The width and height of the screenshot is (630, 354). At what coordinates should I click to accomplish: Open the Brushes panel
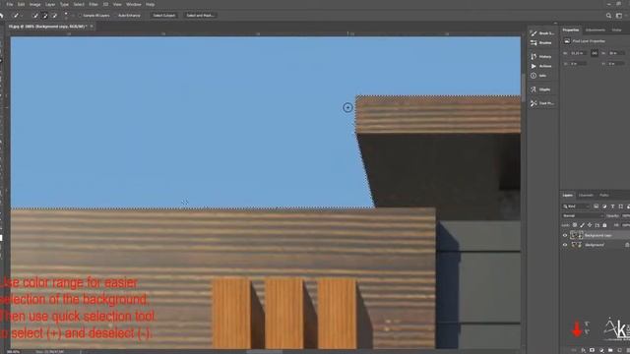coord(541,42)
